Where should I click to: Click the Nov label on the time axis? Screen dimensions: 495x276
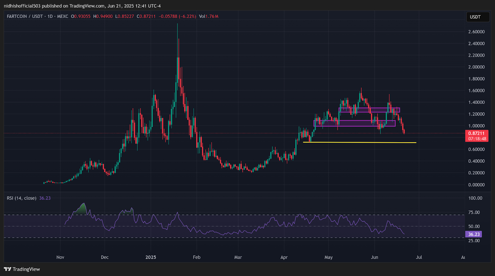(60, 257)
